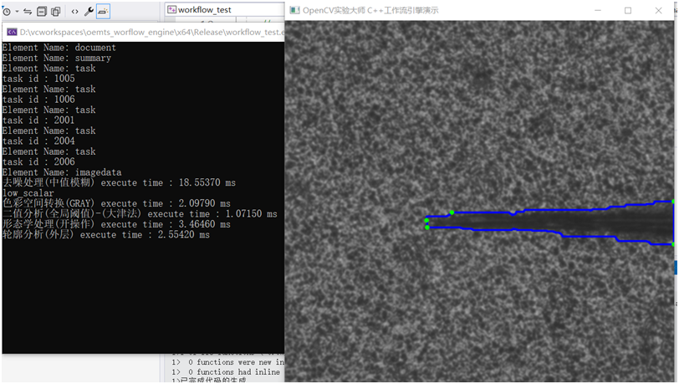Click the sync with active document arrows icon

pos(28,12)
